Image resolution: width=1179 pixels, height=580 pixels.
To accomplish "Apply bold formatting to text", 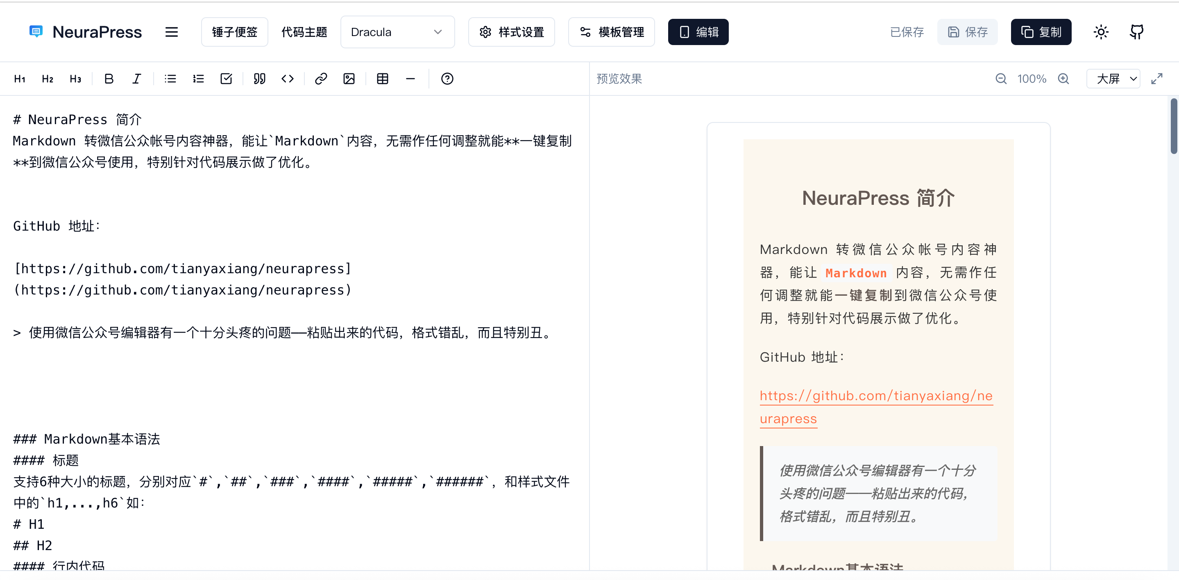I will pos(109,79).
